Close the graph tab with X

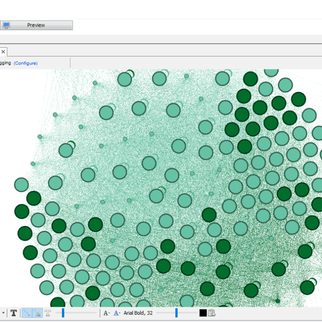(3, 52)
